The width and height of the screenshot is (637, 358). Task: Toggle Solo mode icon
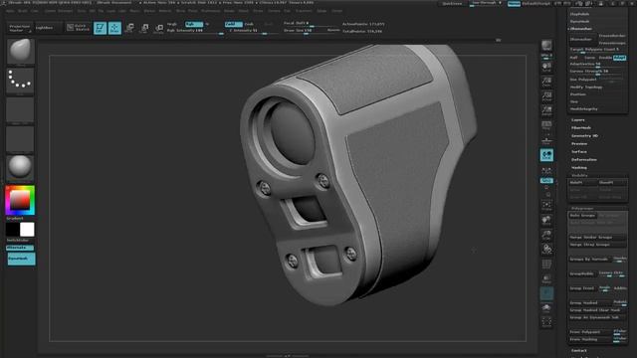click(546, 307)
